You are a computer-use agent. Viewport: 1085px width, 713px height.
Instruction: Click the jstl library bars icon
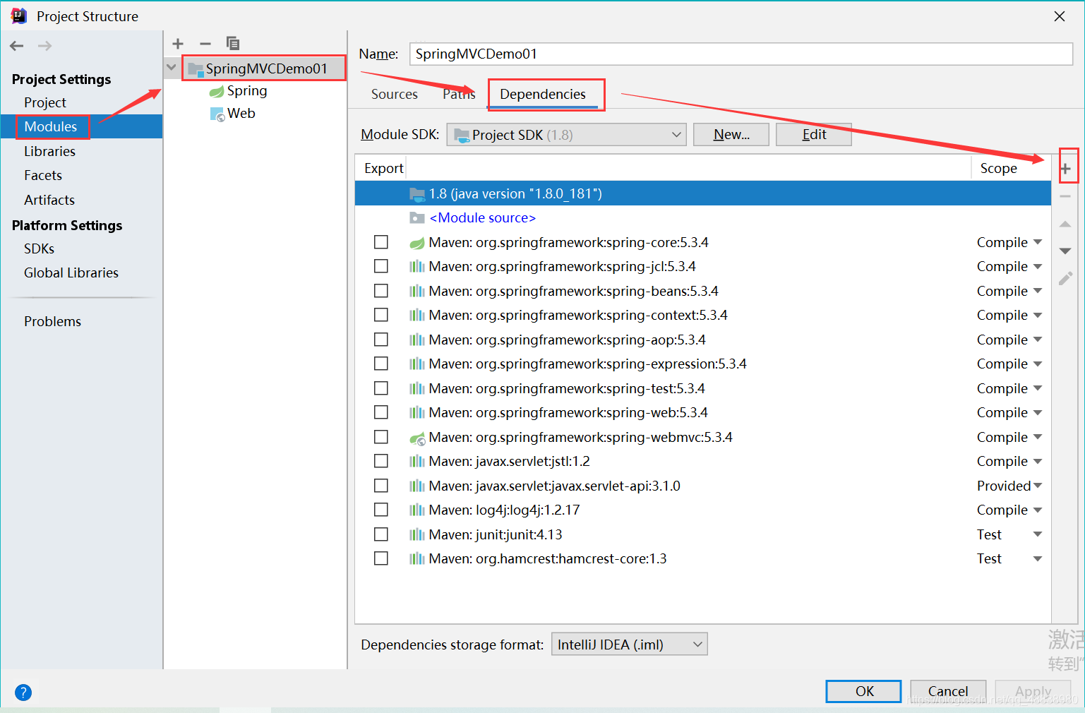click(417, 462)
